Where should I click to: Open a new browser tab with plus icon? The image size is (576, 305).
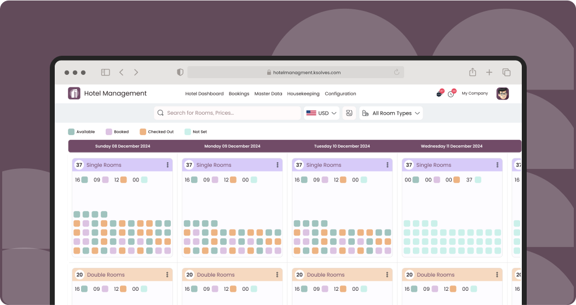click(x=489, y=72)
